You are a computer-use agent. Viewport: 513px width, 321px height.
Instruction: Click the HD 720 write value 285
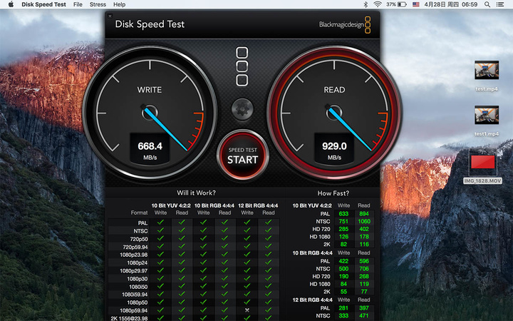[343, 229]
